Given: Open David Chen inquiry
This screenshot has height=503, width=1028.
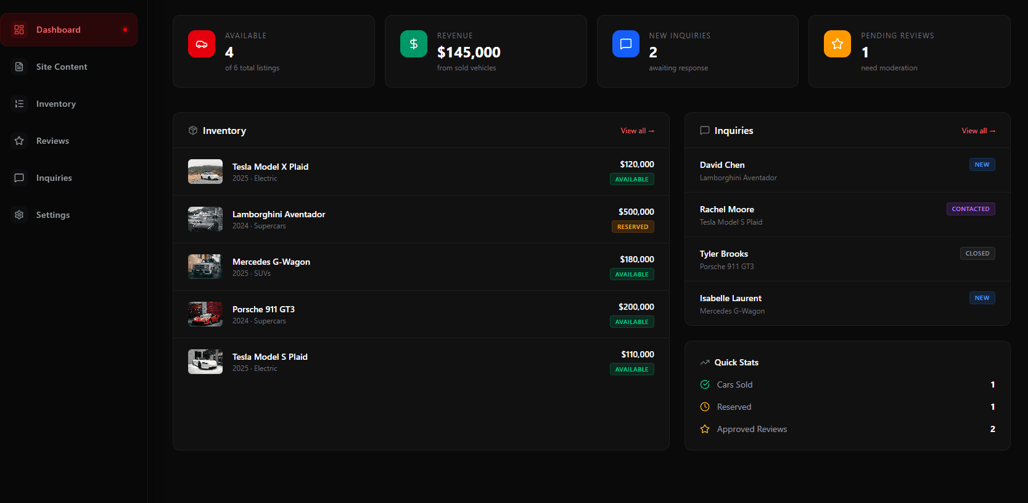Looking at the screenshot, I should [847, 170].
